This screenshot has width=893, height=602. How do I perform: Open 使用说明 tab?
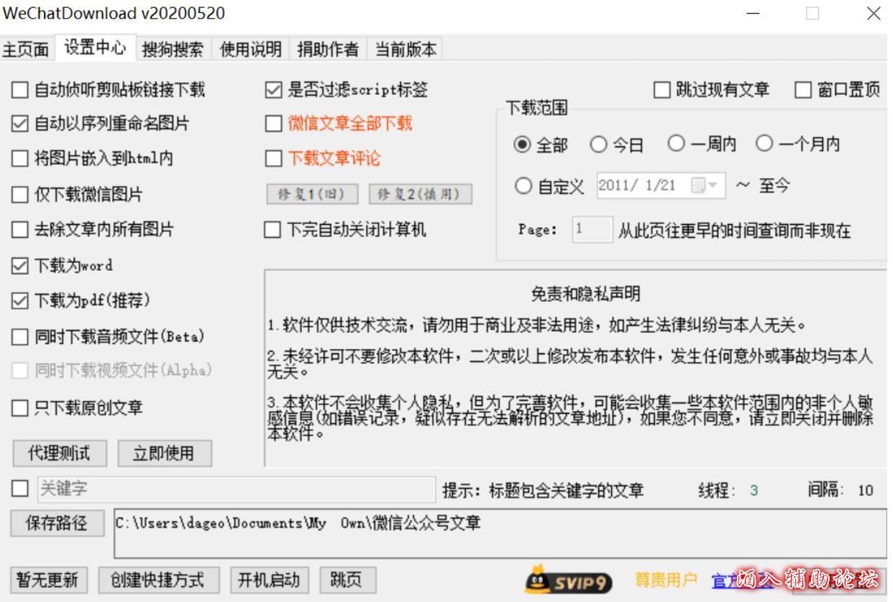coord(250,49)
